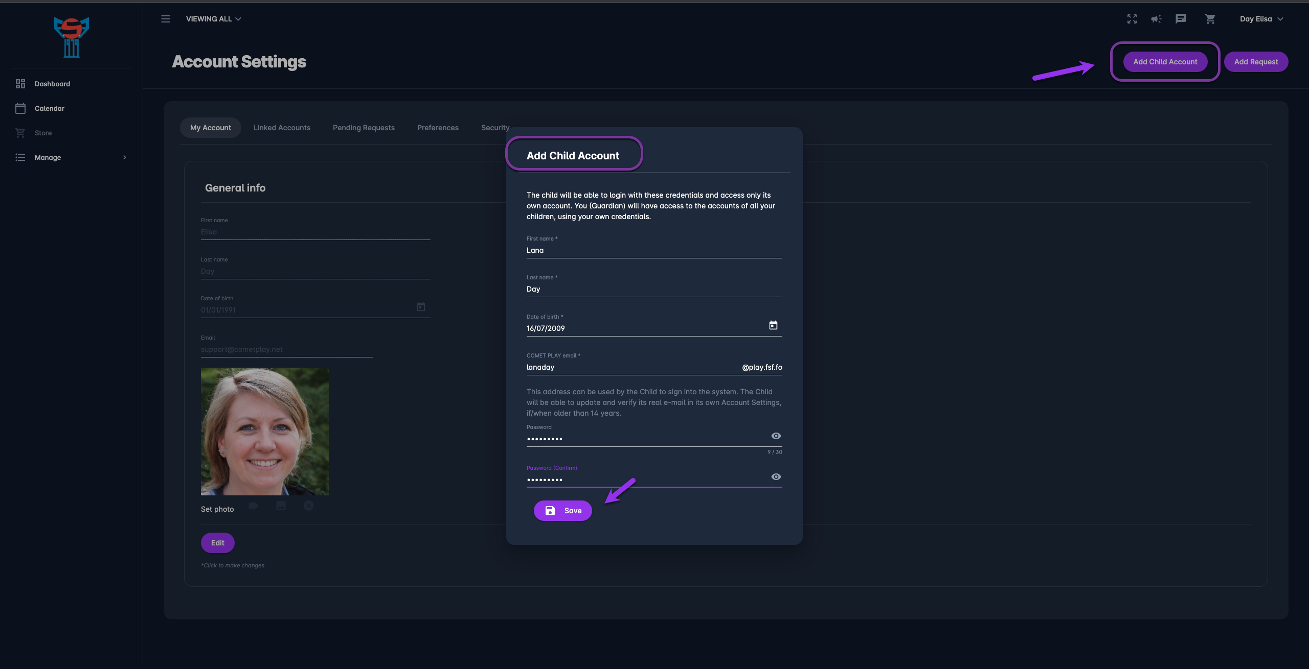Screen dimensions: 1309x669
Task: Show the Password (Confirm) field text
Action: tap(776, 476)
